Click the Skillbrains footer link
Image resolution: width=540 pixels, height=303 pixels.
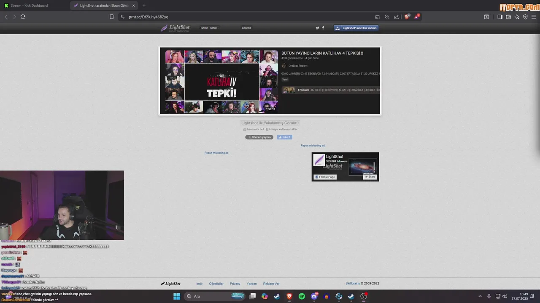pyautogui.click(x=353, y=284)
